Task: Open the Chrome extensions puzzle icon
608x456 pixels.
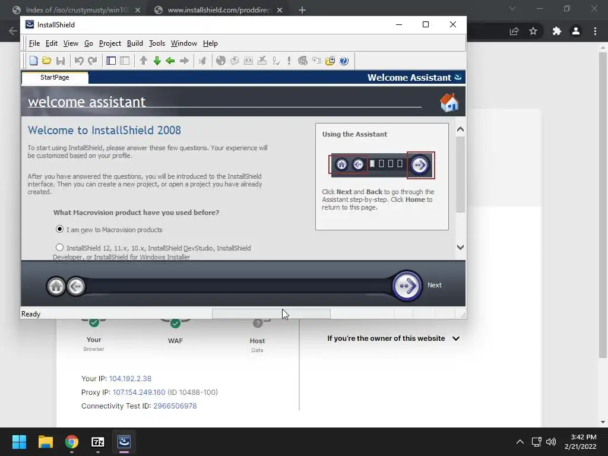Action: (557, 31)
